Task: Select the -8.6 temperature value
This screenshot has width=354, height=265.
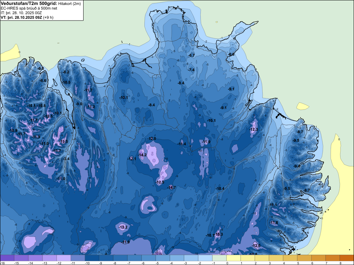Action: pyautogui.click(x=43, y=80)
